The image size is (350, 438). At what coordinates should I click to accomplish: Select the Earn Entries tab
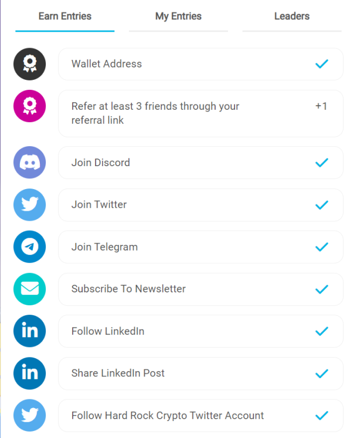pyautogui.click(x=64, y=16)
